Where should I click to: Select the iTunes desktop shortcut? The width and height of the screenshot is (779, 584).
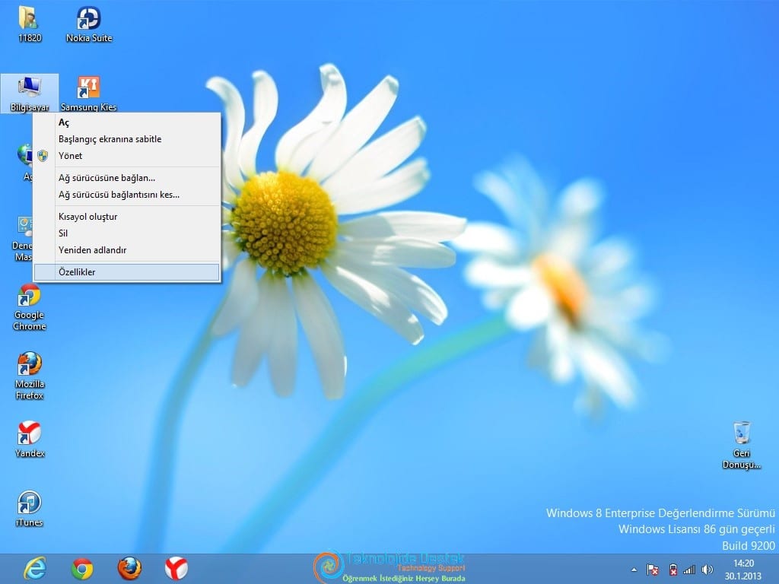(30, 509)
